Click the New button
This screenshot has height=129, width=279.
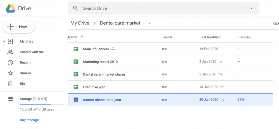tap(19, 27)
